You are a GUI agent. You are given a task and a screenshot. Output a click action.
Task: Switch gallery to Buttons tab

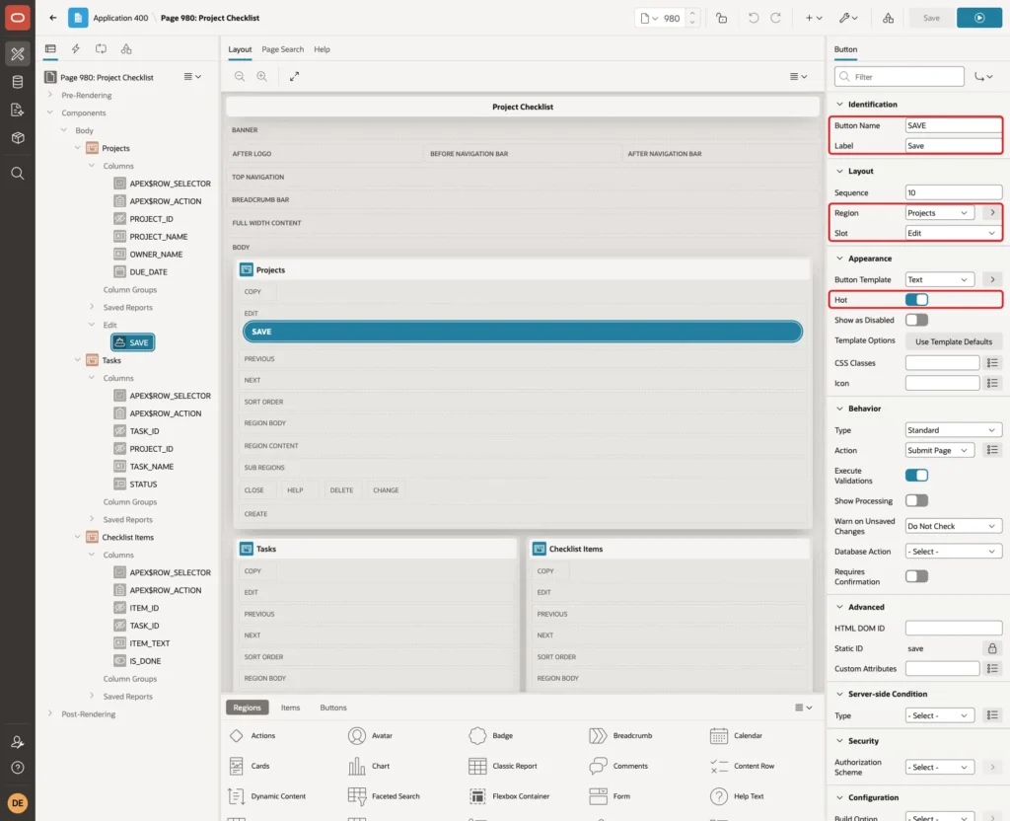pos(333,708)
